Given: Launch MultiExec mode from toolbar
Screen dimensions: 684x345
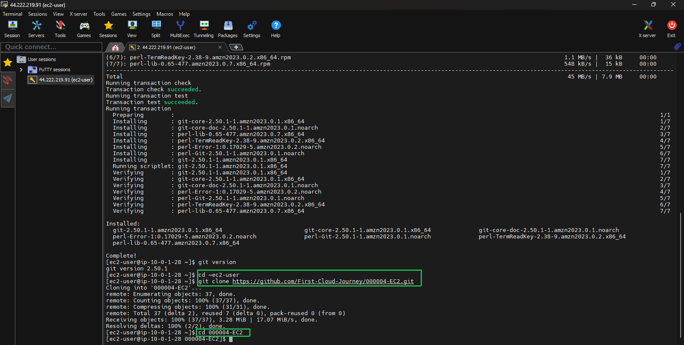Looking at the screenshot, I should 180,29.
